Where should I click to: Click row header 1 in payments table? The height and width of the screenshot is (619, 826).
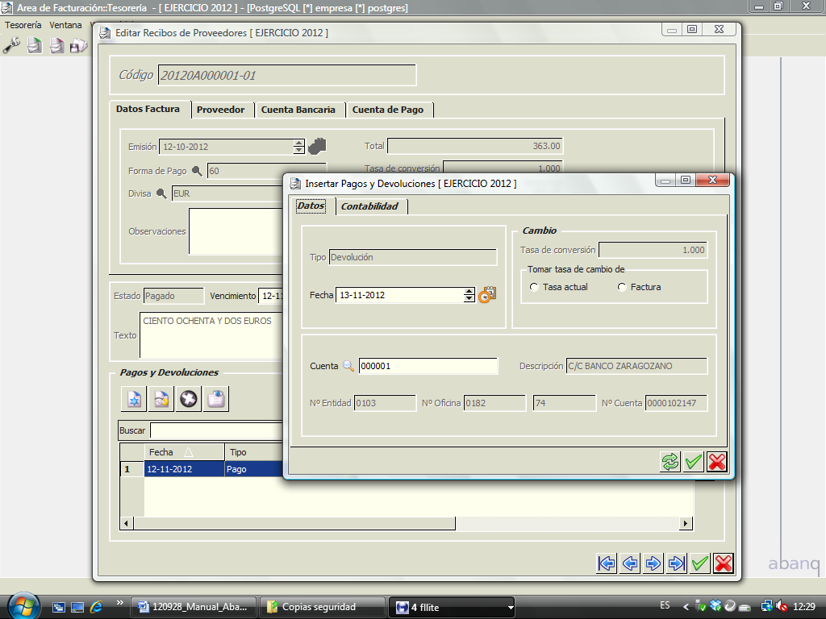132,469
